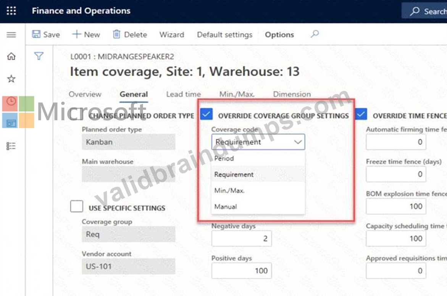Choose Manual coverage code option
The width and height of the screenshot is (447, 296).
click(258, 206)
